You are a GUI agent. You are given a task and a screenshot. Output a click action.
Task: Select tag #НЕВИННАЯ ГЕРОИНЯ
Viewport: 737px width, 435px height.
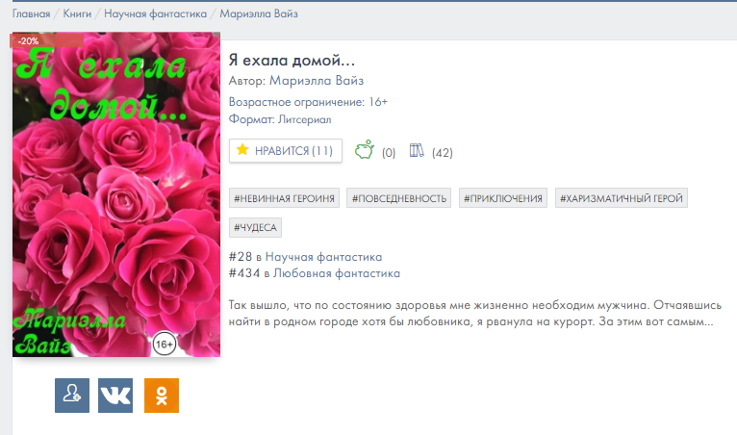coord(285,198)
